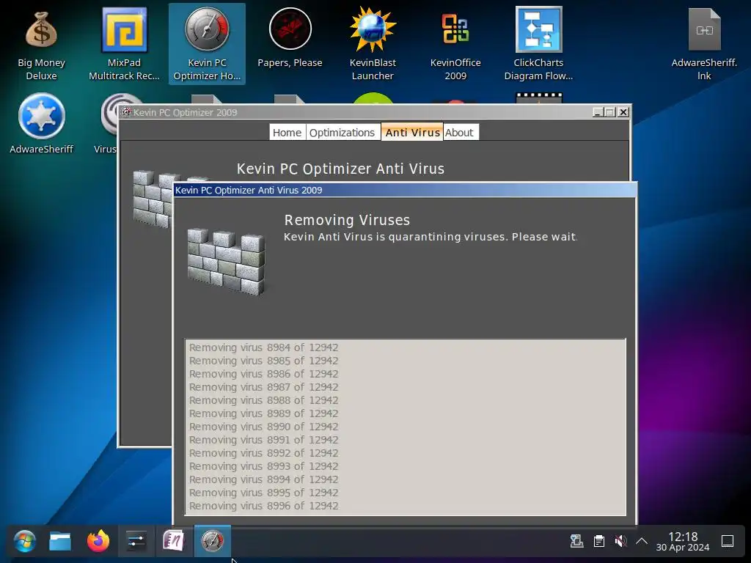Open ClickCharts Diagram Flowchart icon
The image size is (751, 563).
[538, 45]
